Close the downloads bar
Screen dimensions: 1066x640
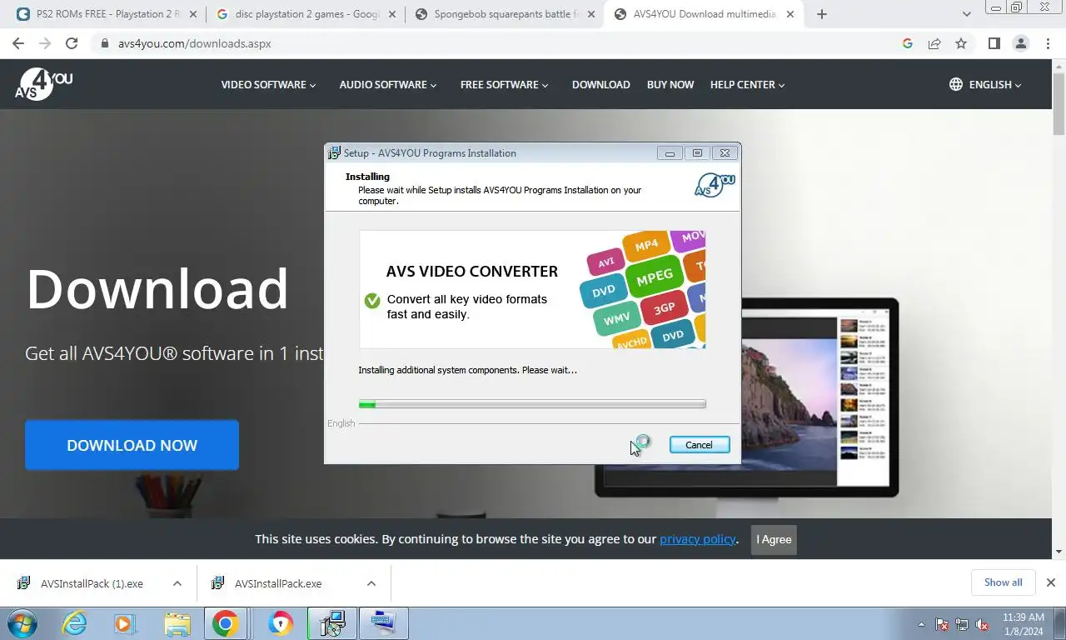[1051, 582]
